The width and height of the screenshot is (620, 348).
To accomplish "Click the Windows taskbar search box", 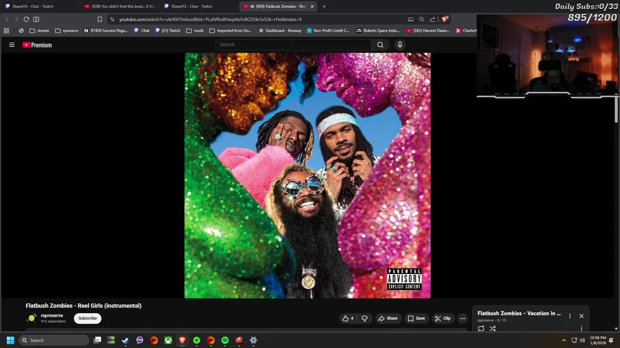I will [x=54, y=340].
